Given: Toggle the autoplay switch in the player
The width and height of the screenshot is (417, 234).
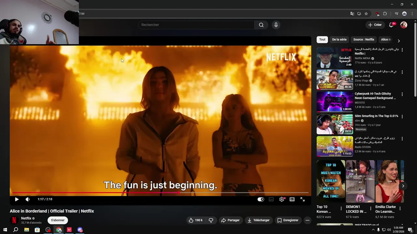Looking at the screenshot, I should [261, 199].
